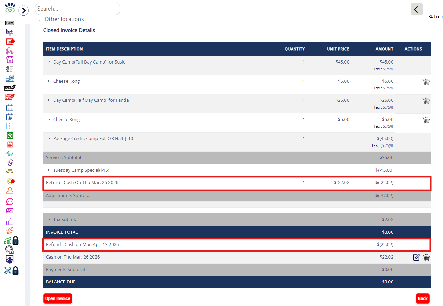Click the Services Subtotal $35.00 amount

pyautogui.click(x=386, y=158)
